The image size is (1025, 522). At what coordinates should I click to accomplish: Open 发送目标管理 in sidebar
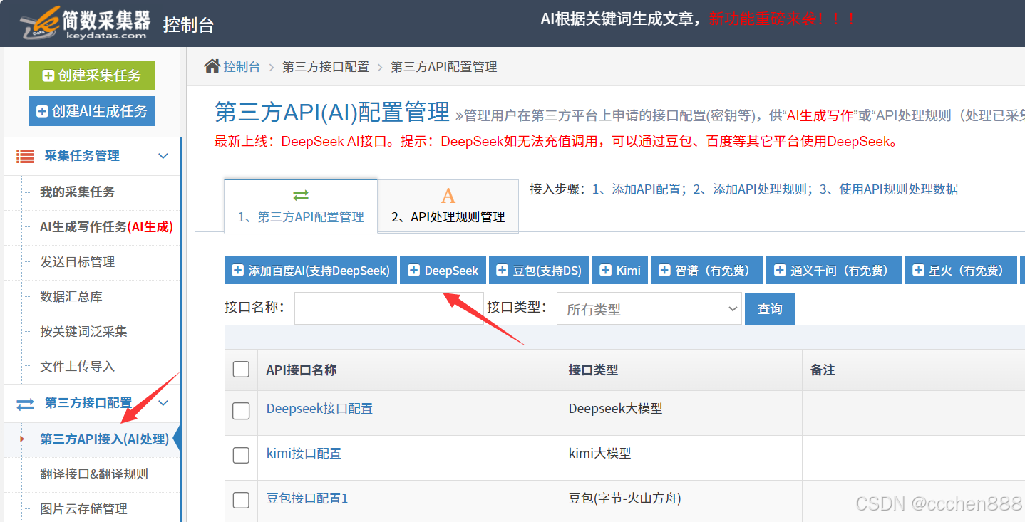tap(77, 262)
